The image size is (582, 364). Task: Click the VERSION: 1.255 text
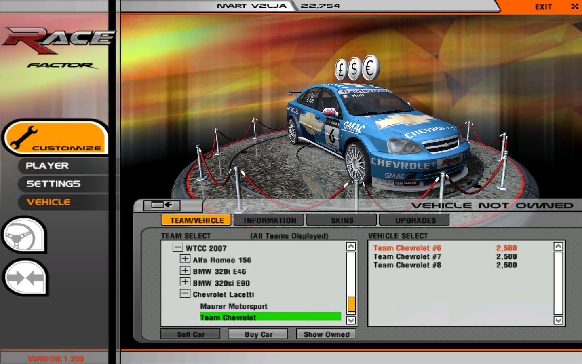coord(56,359)
